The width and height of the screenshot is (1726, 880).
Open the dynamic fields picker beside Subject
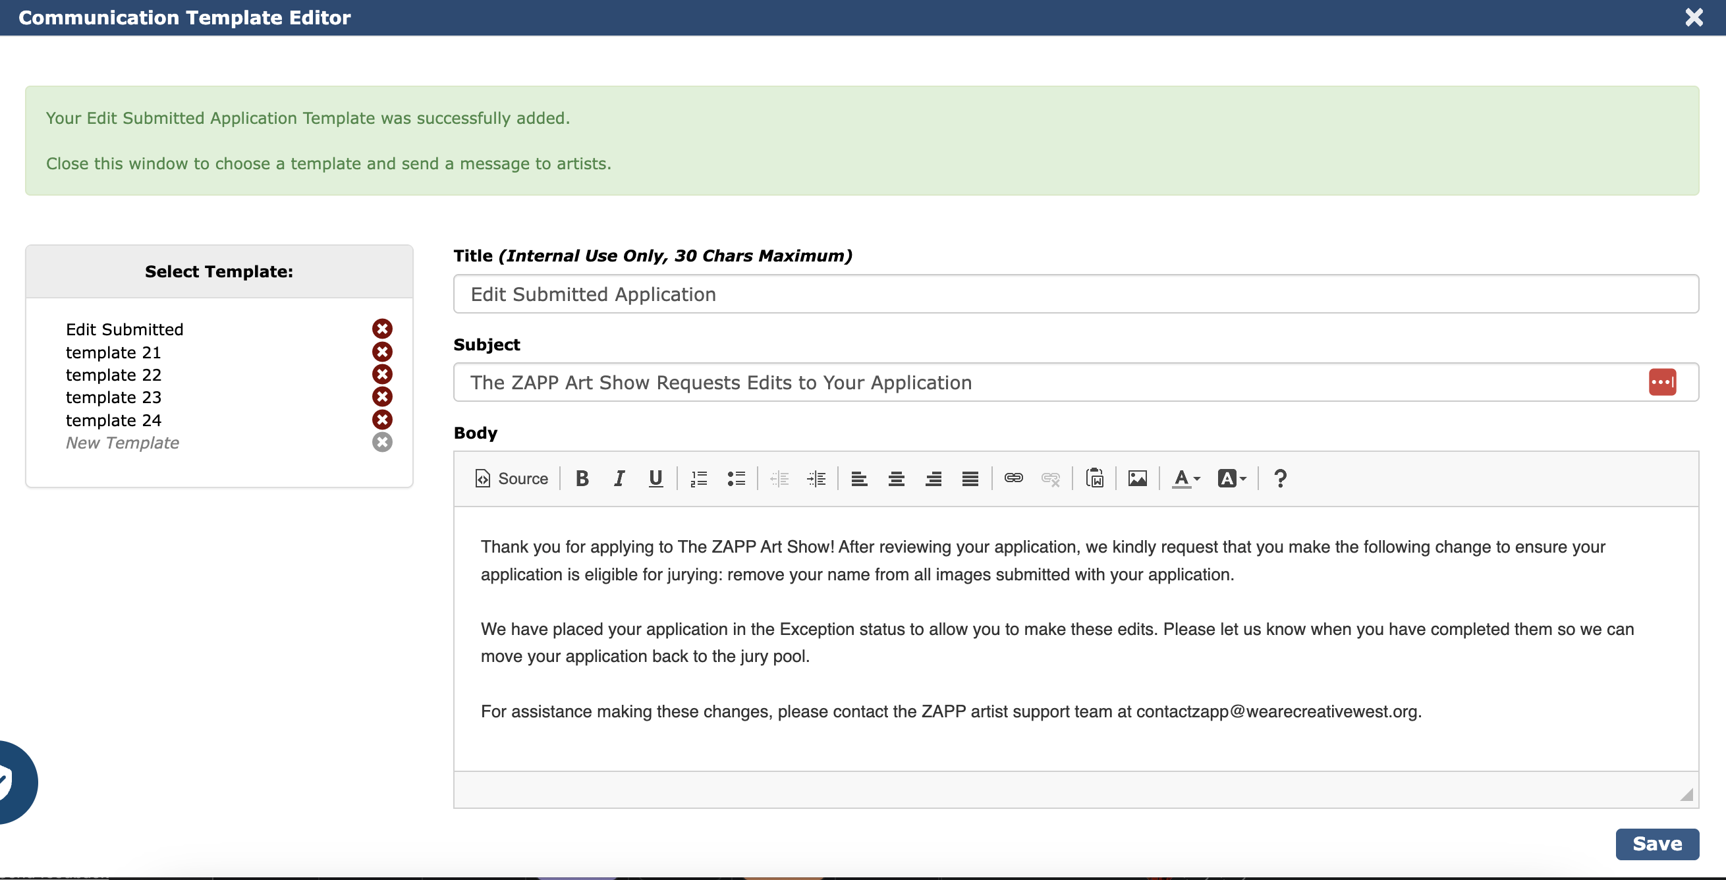pos(1663,382)
